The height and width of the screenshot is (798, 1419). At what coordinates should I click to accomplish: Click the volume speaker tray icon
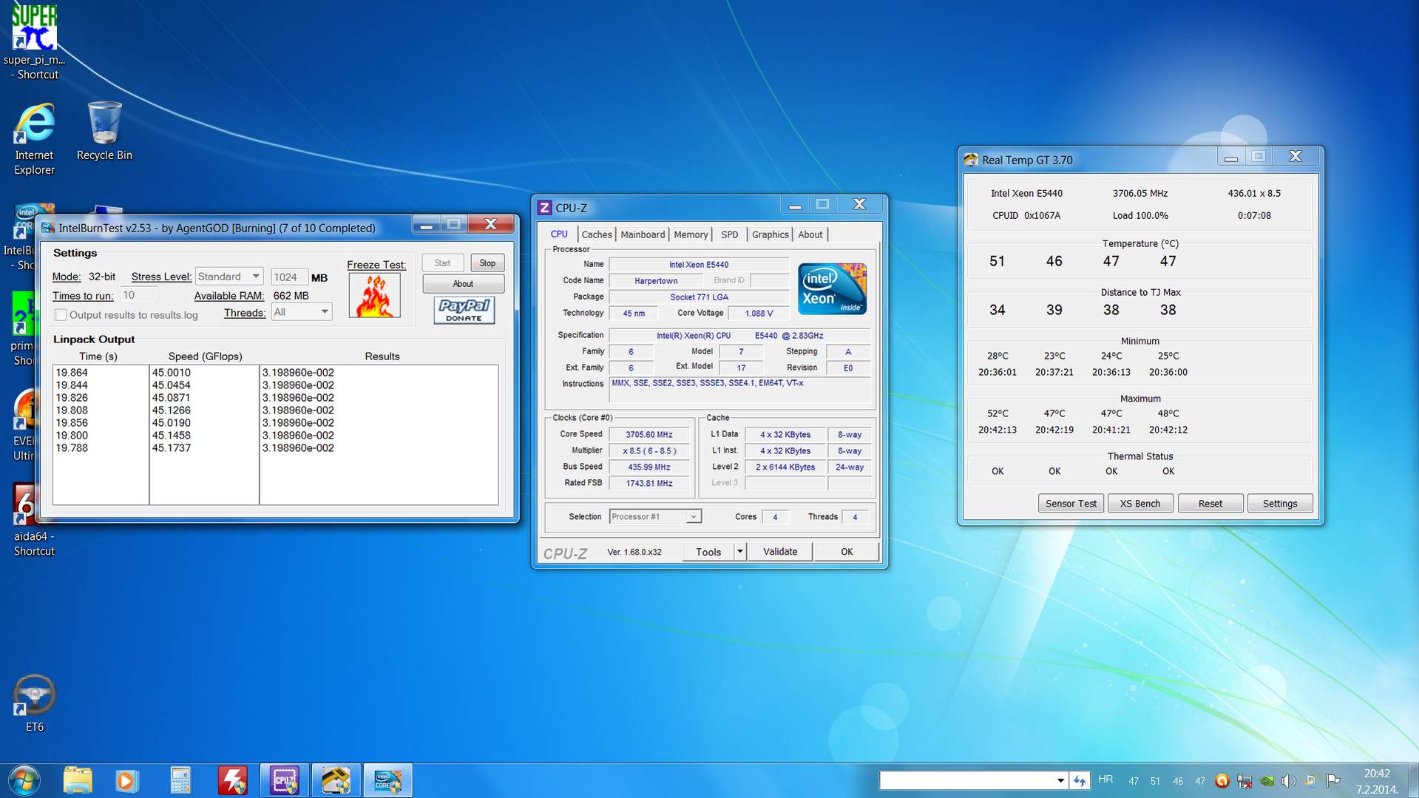(x=1288, y=781)
